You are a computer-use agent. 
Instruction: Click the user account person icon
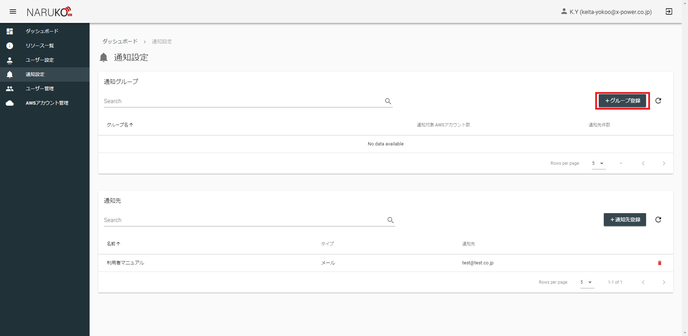point(564,11)
